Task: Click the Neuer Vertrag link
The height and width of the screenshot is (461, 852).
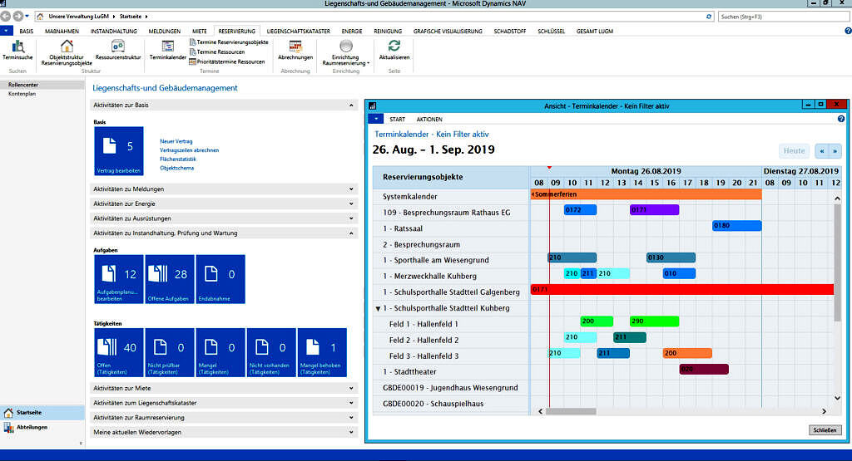Action: coord(176,141)
